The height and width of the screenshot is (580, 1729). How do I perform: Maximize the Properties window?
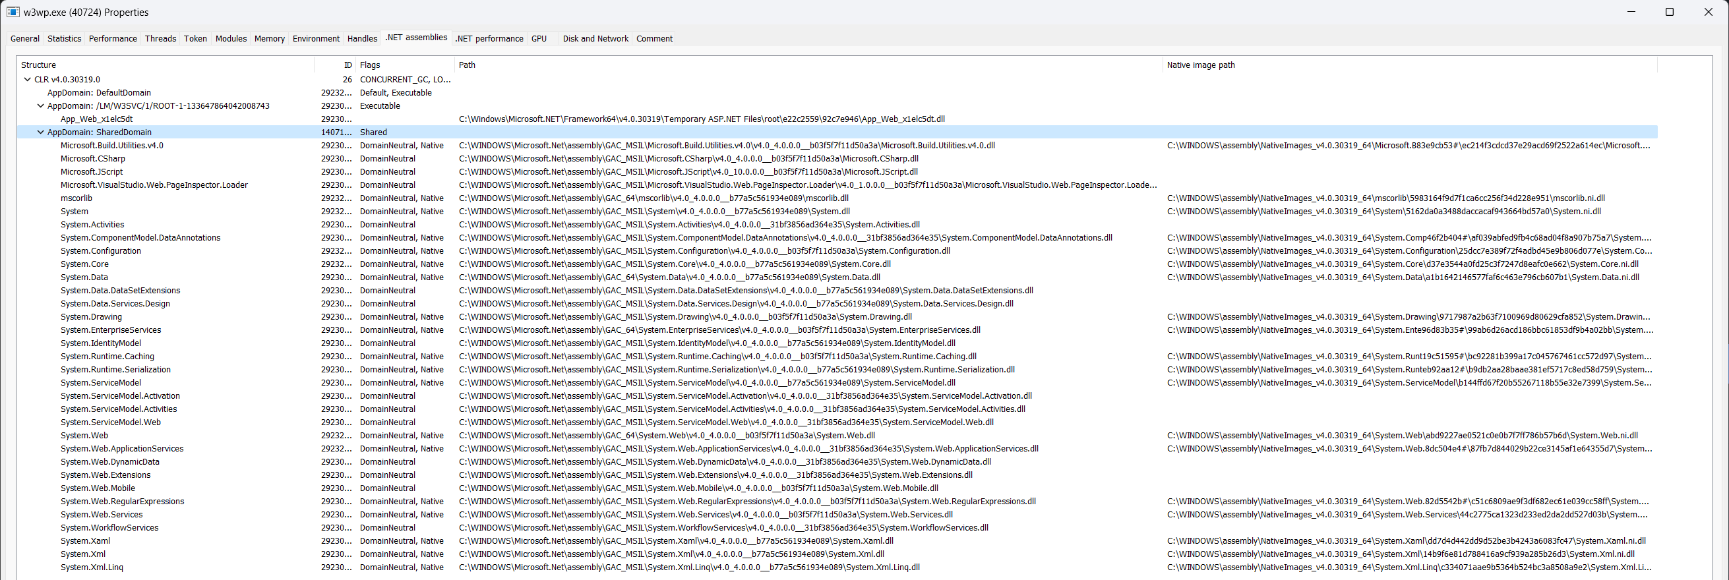(x=1669, y=12)
